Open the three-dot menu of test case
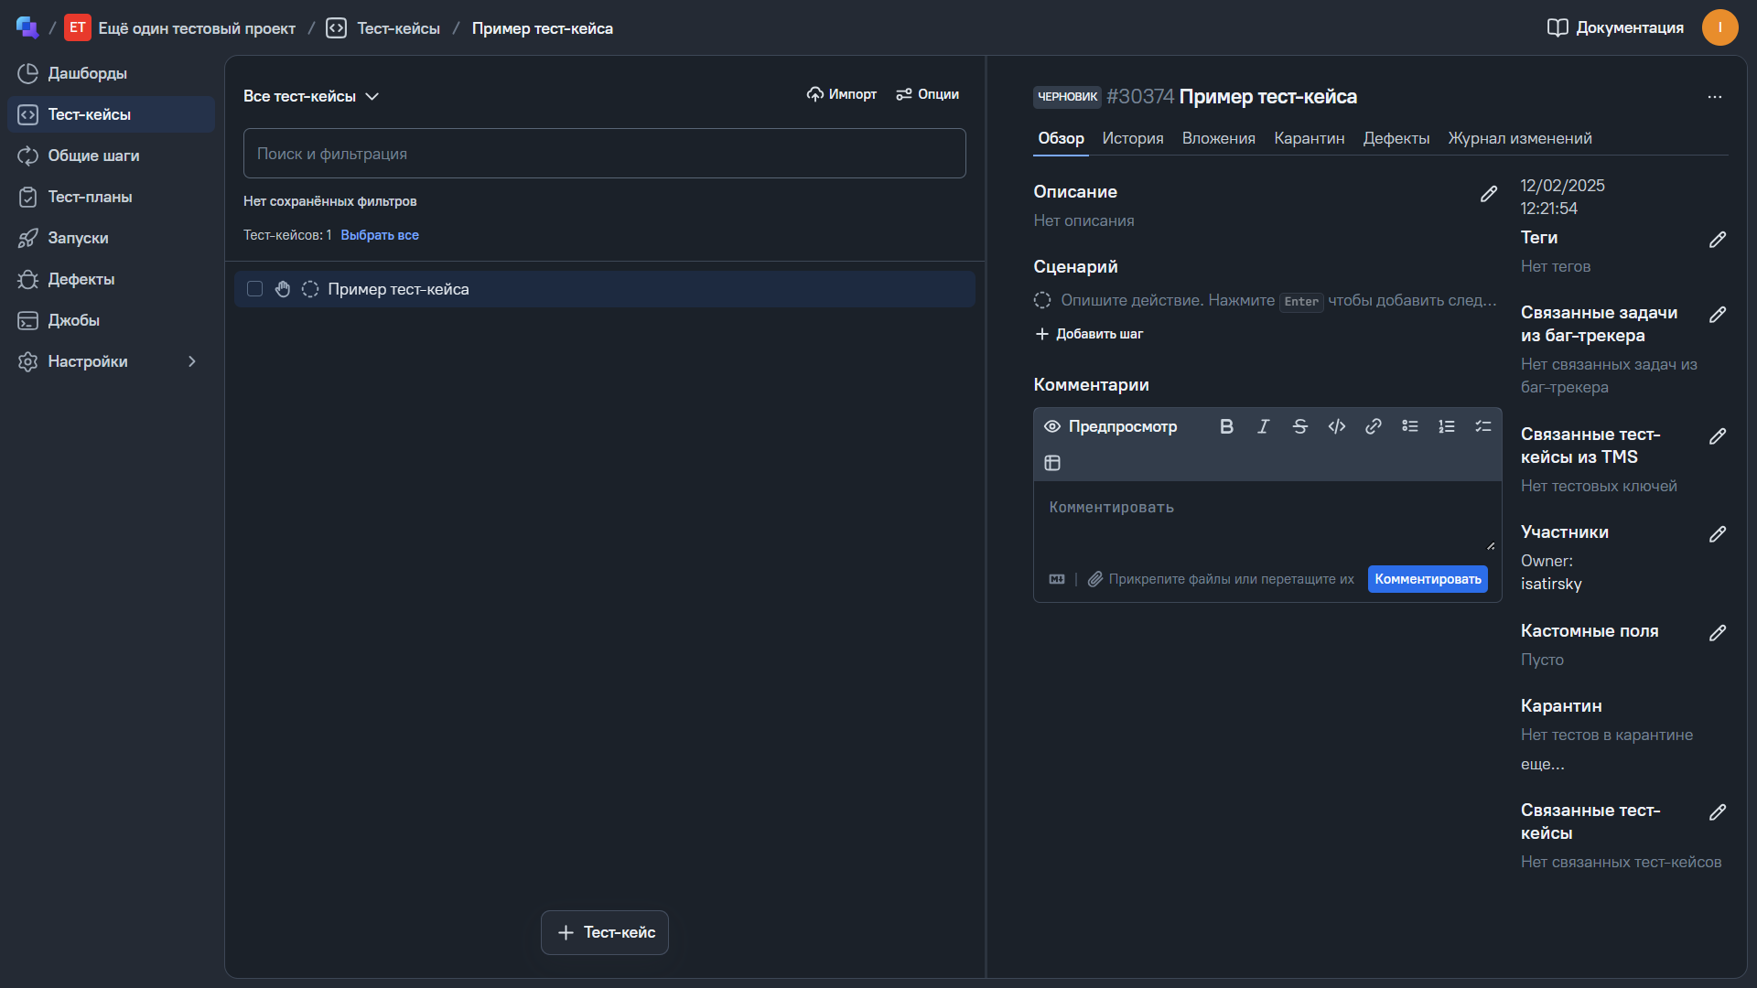The width and height of the screenshot is (1757, 988). point(1714,97)
